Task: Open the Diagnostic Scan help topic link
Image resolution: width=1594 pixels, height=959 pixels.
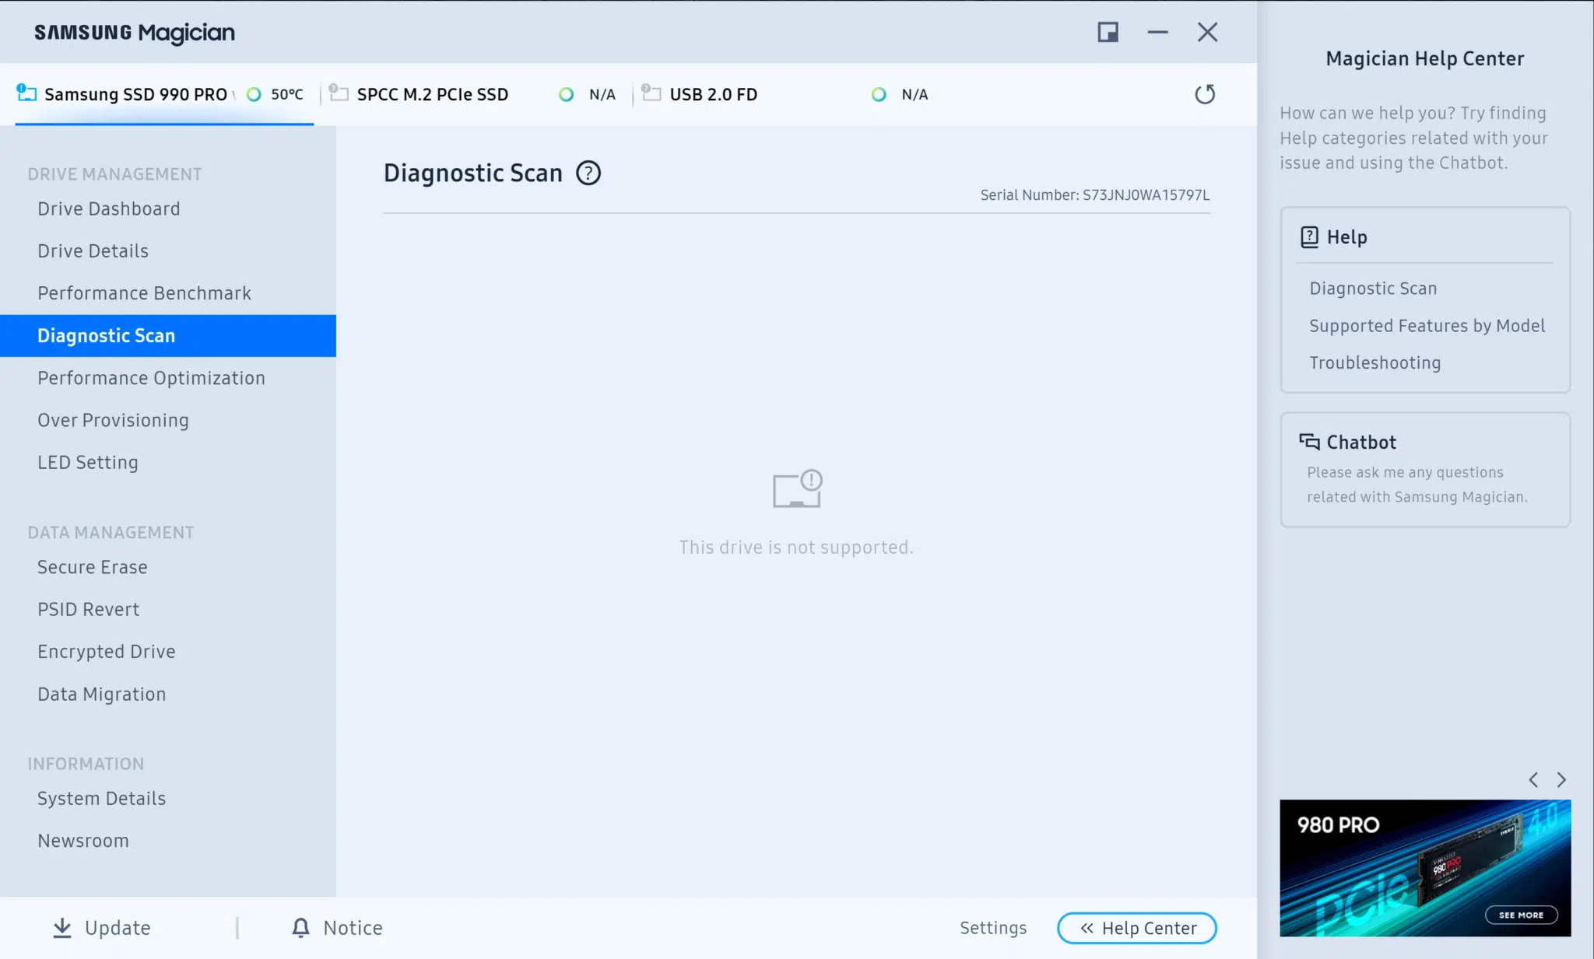Action: pos(1373,288)
